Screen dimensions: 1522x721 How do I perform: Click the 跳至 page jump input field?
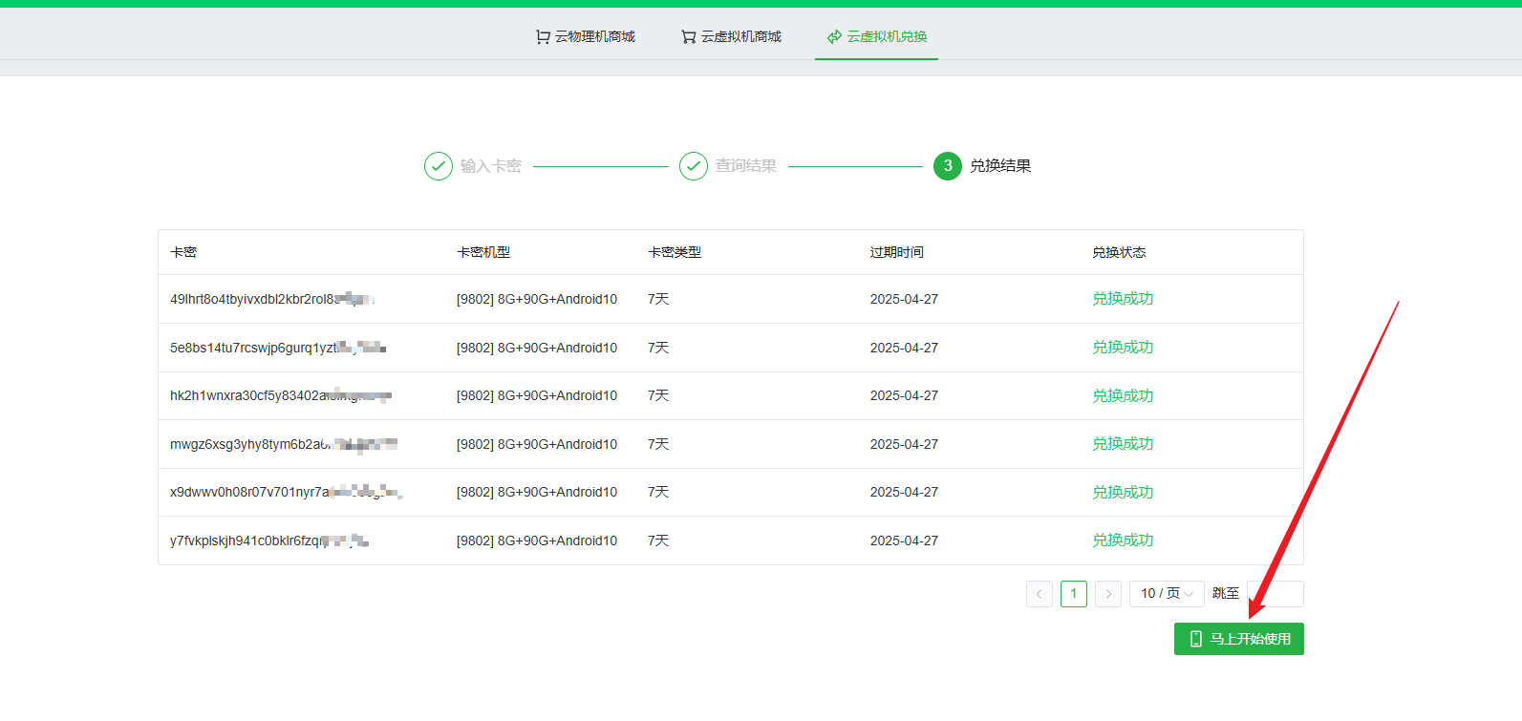click(x=1275, y=594)
